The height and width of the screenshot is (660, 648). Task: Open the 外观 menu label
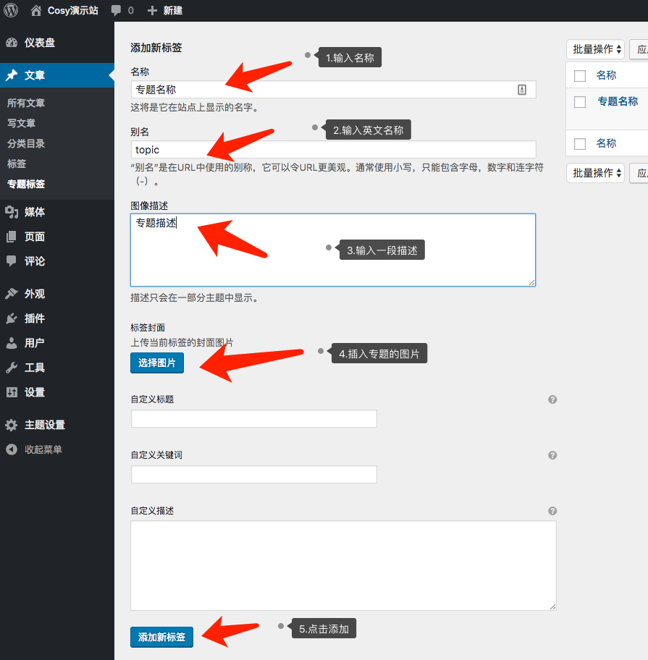(x=35, y=294)
